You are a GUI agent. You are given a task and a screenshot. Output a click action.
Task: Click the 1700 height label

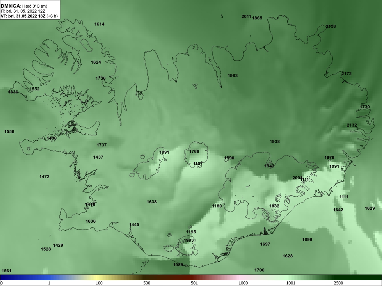(x=259, y=270)
